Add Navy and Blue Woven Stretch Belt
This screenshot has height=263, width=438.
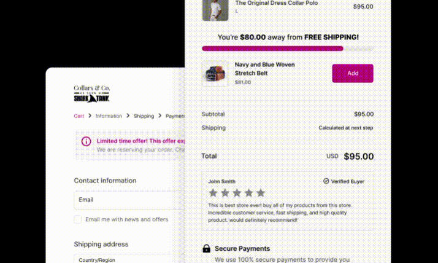[353, 73]
